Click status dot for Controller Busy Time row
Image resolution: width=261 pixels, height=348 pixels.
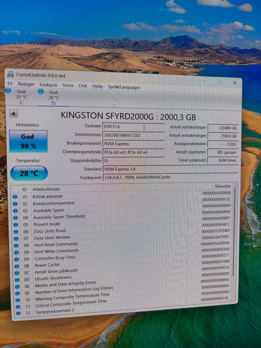click(x=17, y=259)
